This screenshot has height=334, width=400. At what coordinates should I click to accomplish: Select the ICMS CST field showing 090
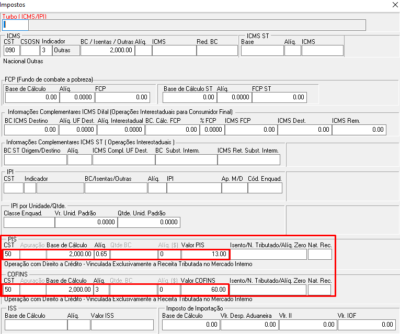pos(12,50)
